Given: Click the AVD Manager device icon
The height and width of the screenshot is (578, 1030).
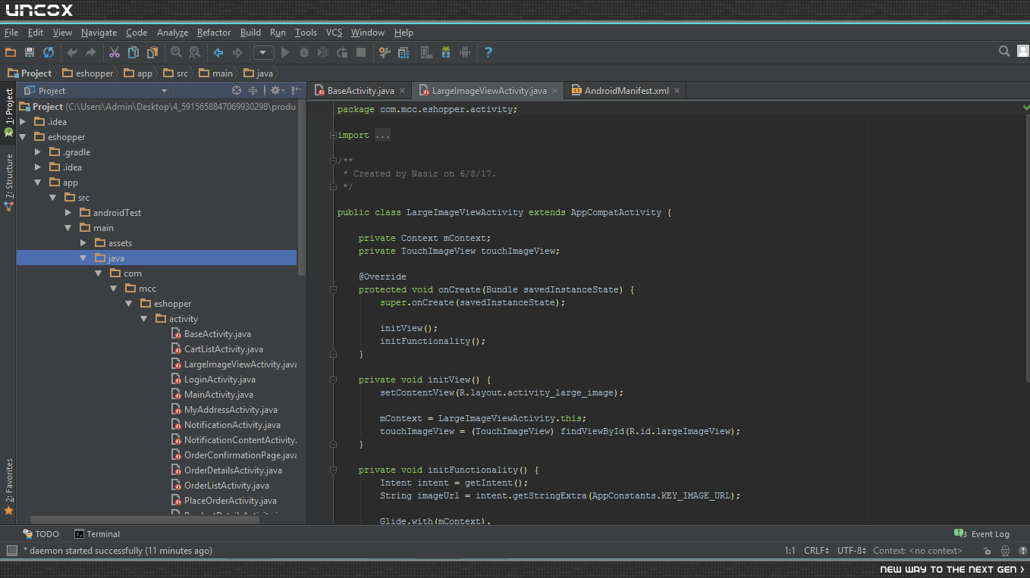Looking at the screenshot, I should tap(427, 52).
